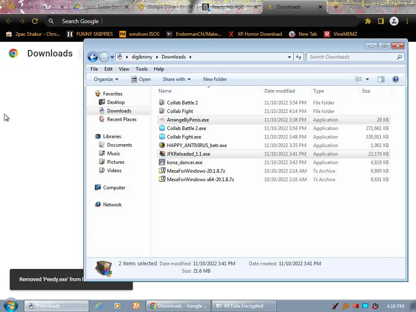Sort by Size column header

tap(366, 91)
